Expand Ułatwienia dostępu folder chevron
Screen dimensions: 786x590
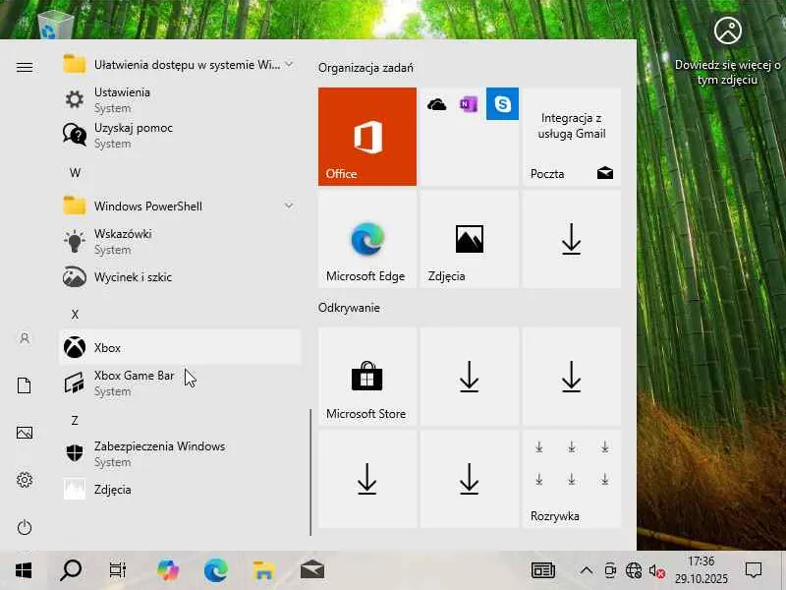click(289, 64)
